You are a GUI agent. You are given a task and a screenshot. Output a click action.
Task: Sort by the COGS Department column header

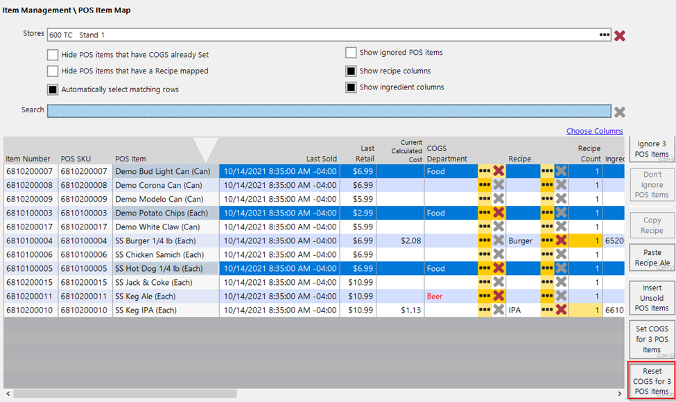pyautogui.click(x=447, y=153)
